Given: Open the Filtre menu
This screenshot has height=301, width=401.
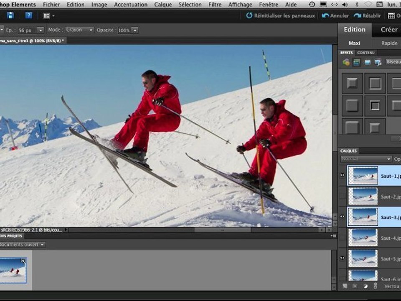Looking at the screenshot, I should coord(215,5).
